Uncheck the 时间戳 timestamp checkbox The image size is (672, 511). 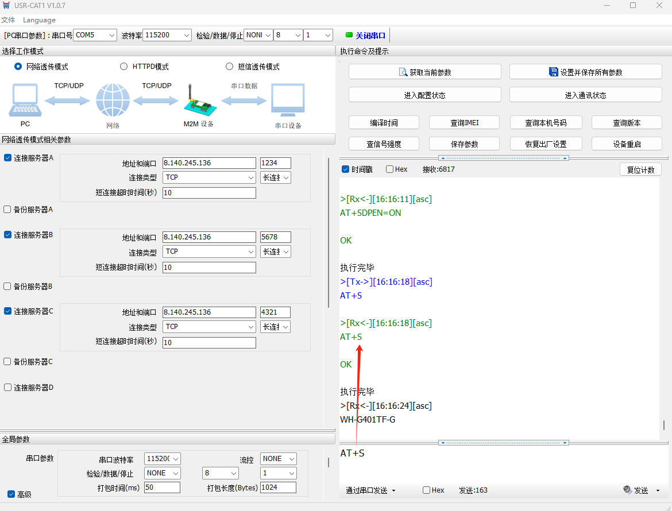click(345, 169)
